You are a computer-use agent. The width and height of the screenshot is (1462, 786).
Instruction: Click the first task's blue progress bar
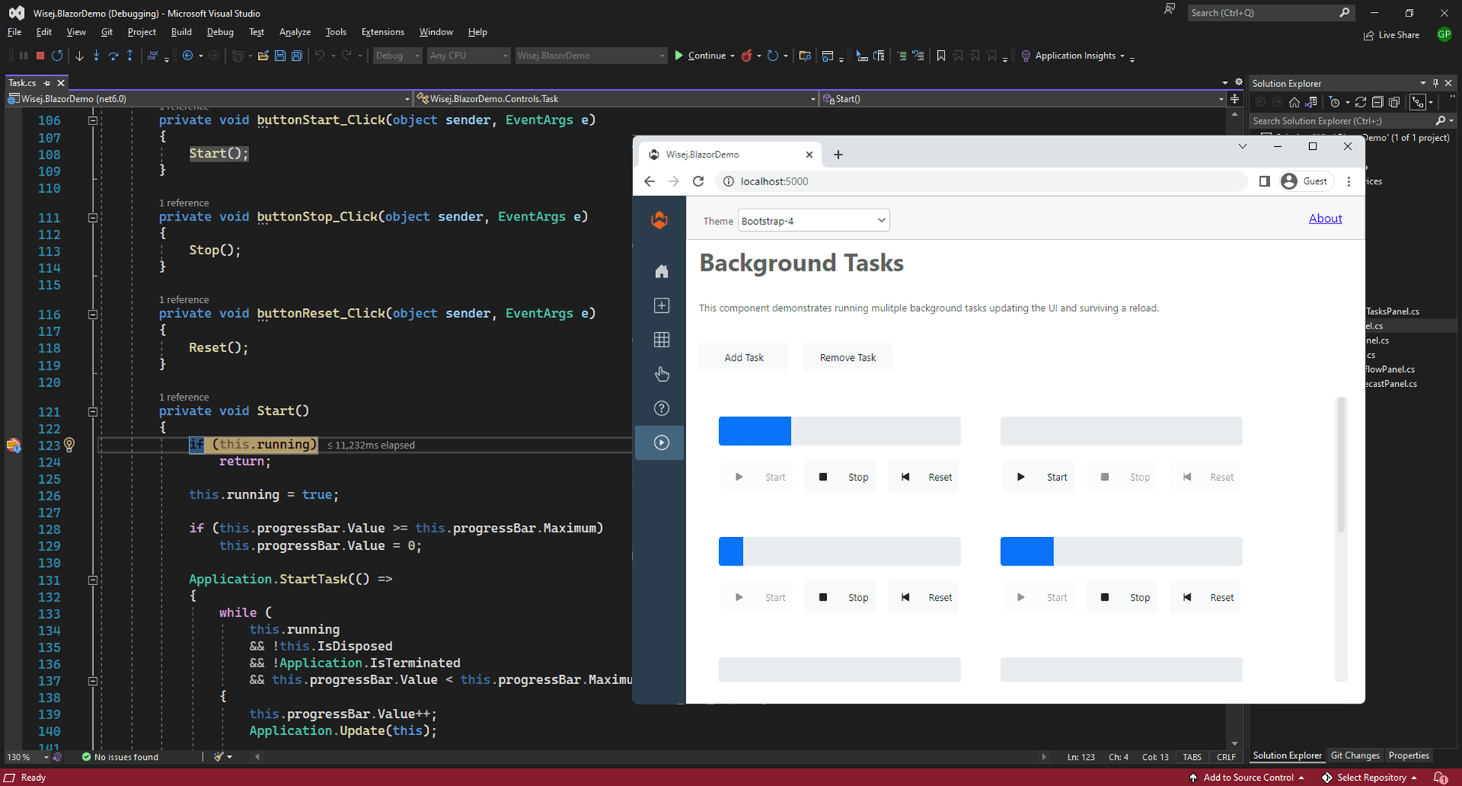754,431
